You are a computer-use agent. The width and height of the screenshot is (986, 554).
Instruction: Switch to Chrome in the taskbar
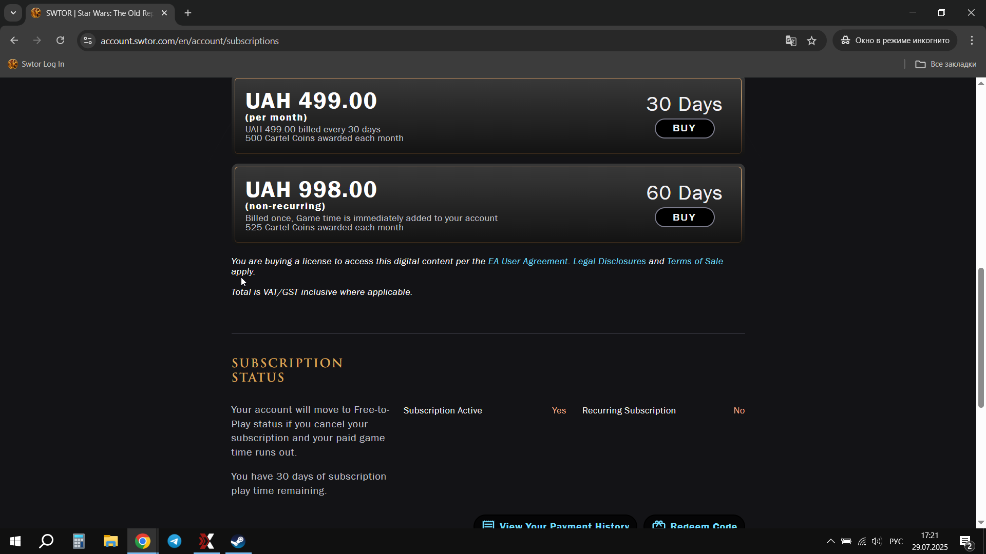[143, 541]
